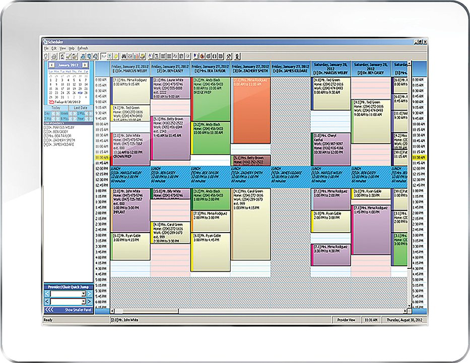Viewport: 470px width, 363px height.
Task: Select Dr. JAMES KILDARE in provider list
Action: pyautogui.click(x=59, y=144)
